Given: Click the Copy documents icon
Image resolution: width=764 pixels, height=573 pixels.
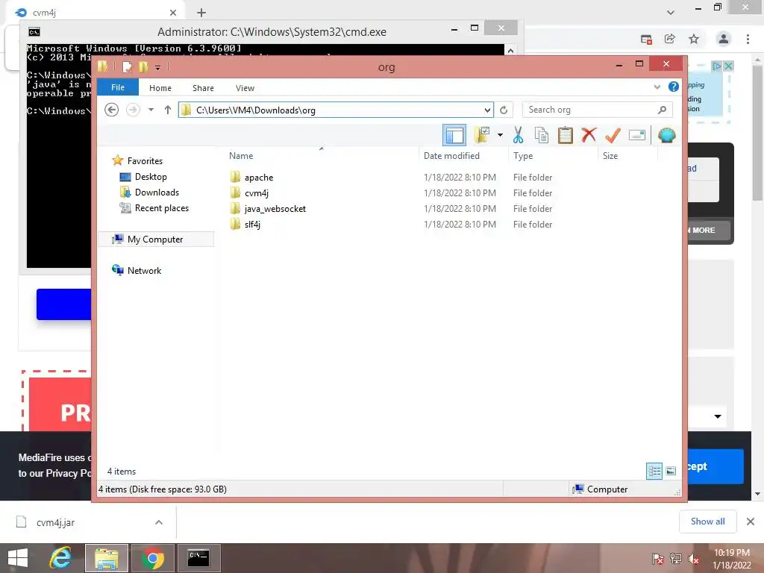Looking at the screenshot, I should coord(542,135).
